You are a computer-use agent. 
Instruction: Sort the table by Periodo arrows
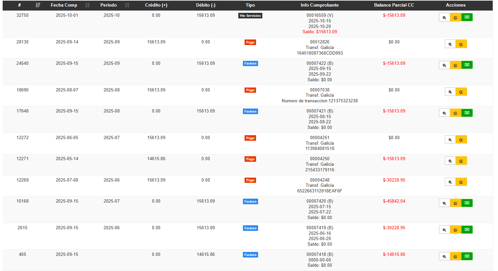127,5
